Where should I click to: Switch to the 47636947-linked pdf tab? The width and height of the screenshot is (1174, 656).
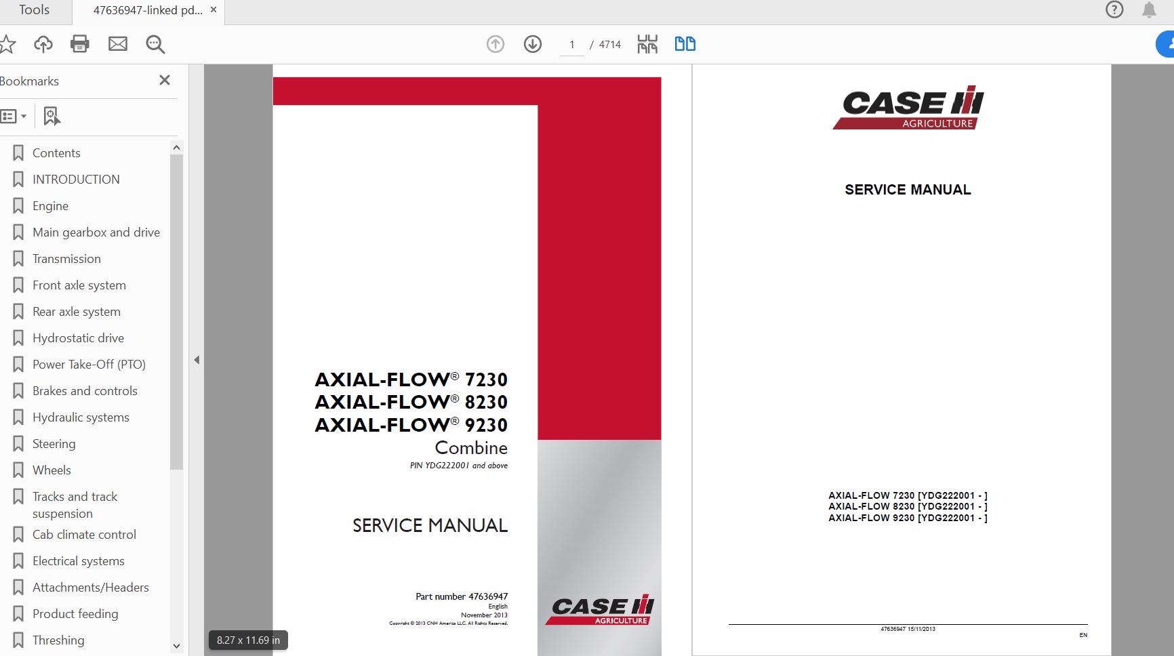[148, 10]
